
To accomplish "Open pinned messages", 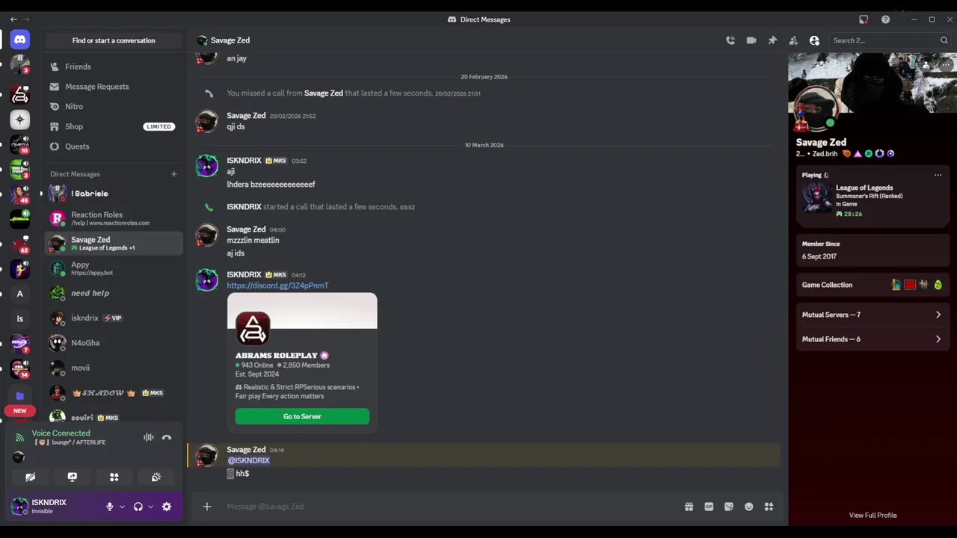I will (772, 40).
